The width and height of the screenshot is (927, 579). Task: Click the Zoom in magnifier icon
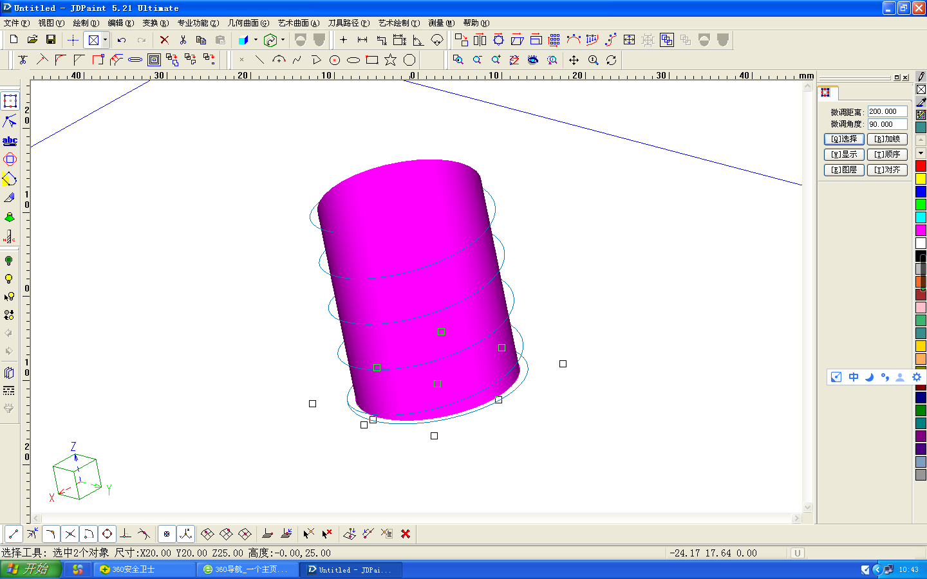point(496,60)
